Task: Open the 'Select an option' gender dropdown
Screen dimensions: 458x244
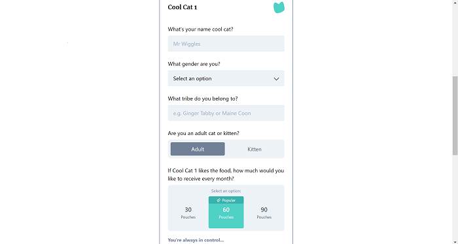Action: (226, 78)
